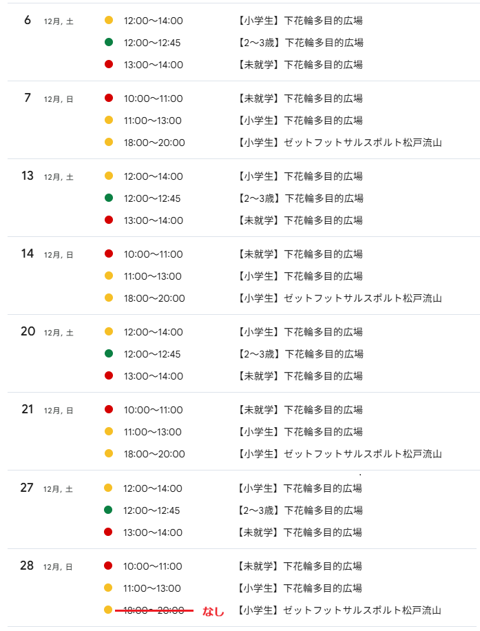Screen dimensions: 480x631
Task: Click yellow dot for Dec 6 12:00〜14:00 event
Action: click(x=109, y=21)
